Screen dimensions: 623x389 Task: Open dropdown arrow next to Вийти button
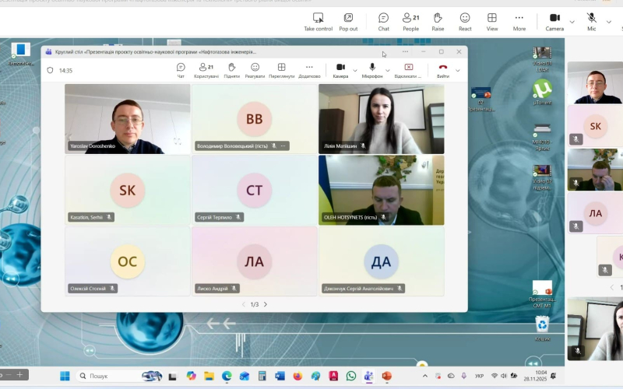pyautogui.click(x=458, y=70)
